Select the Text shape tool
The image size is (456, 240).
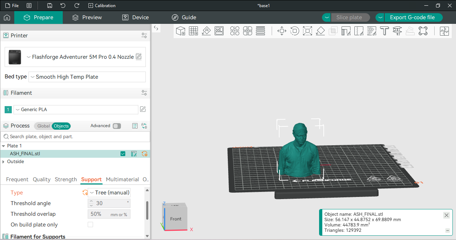point(384,31)
